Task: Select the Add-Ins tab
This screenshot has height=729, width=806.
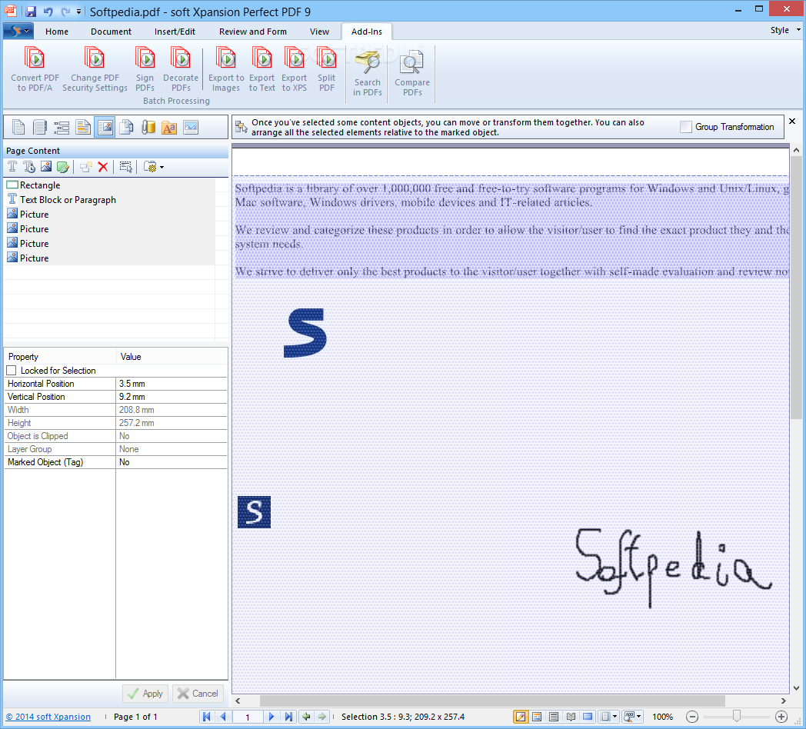Action: (367, 32)
